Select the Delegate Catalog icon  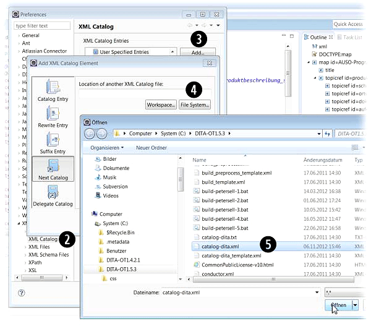53,192
